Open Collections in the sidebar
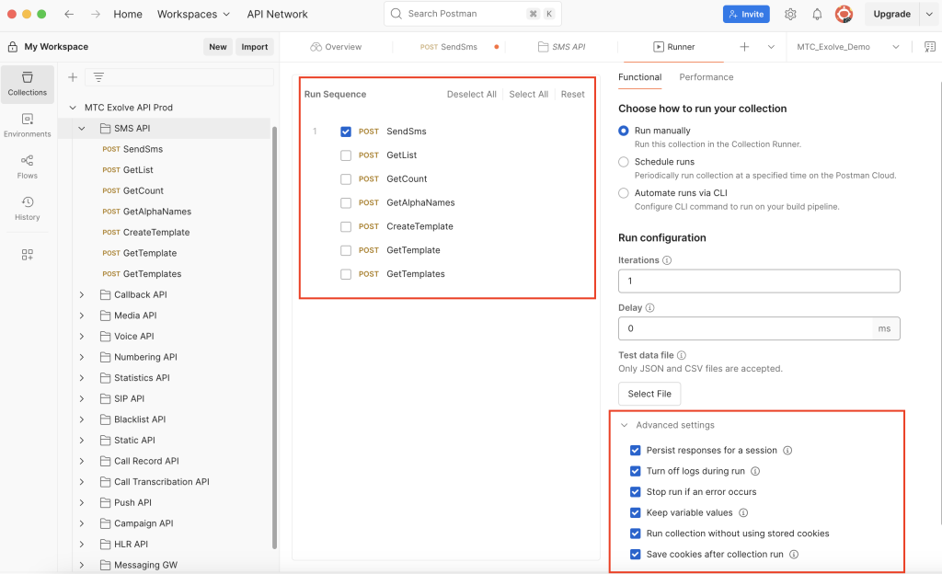The image size is (942, 574). point(28,84)
